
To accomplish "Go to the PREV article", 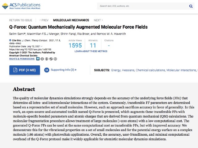I will click(44, 20).
